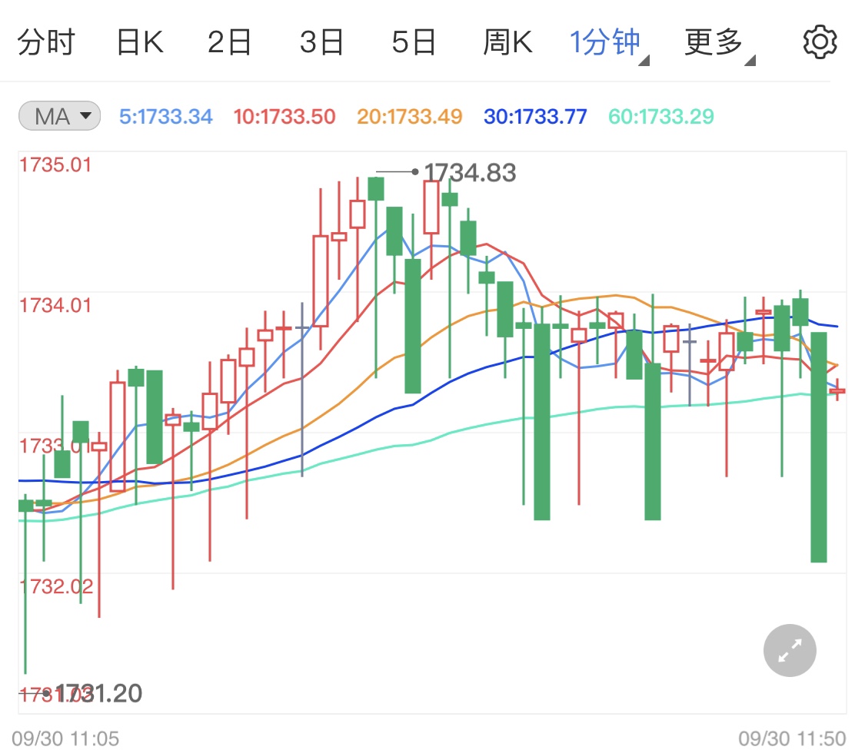This screenshot has height=750, width=865.
Task: Click the 30:1733.77 moving average label
Action: pos(534,115)
